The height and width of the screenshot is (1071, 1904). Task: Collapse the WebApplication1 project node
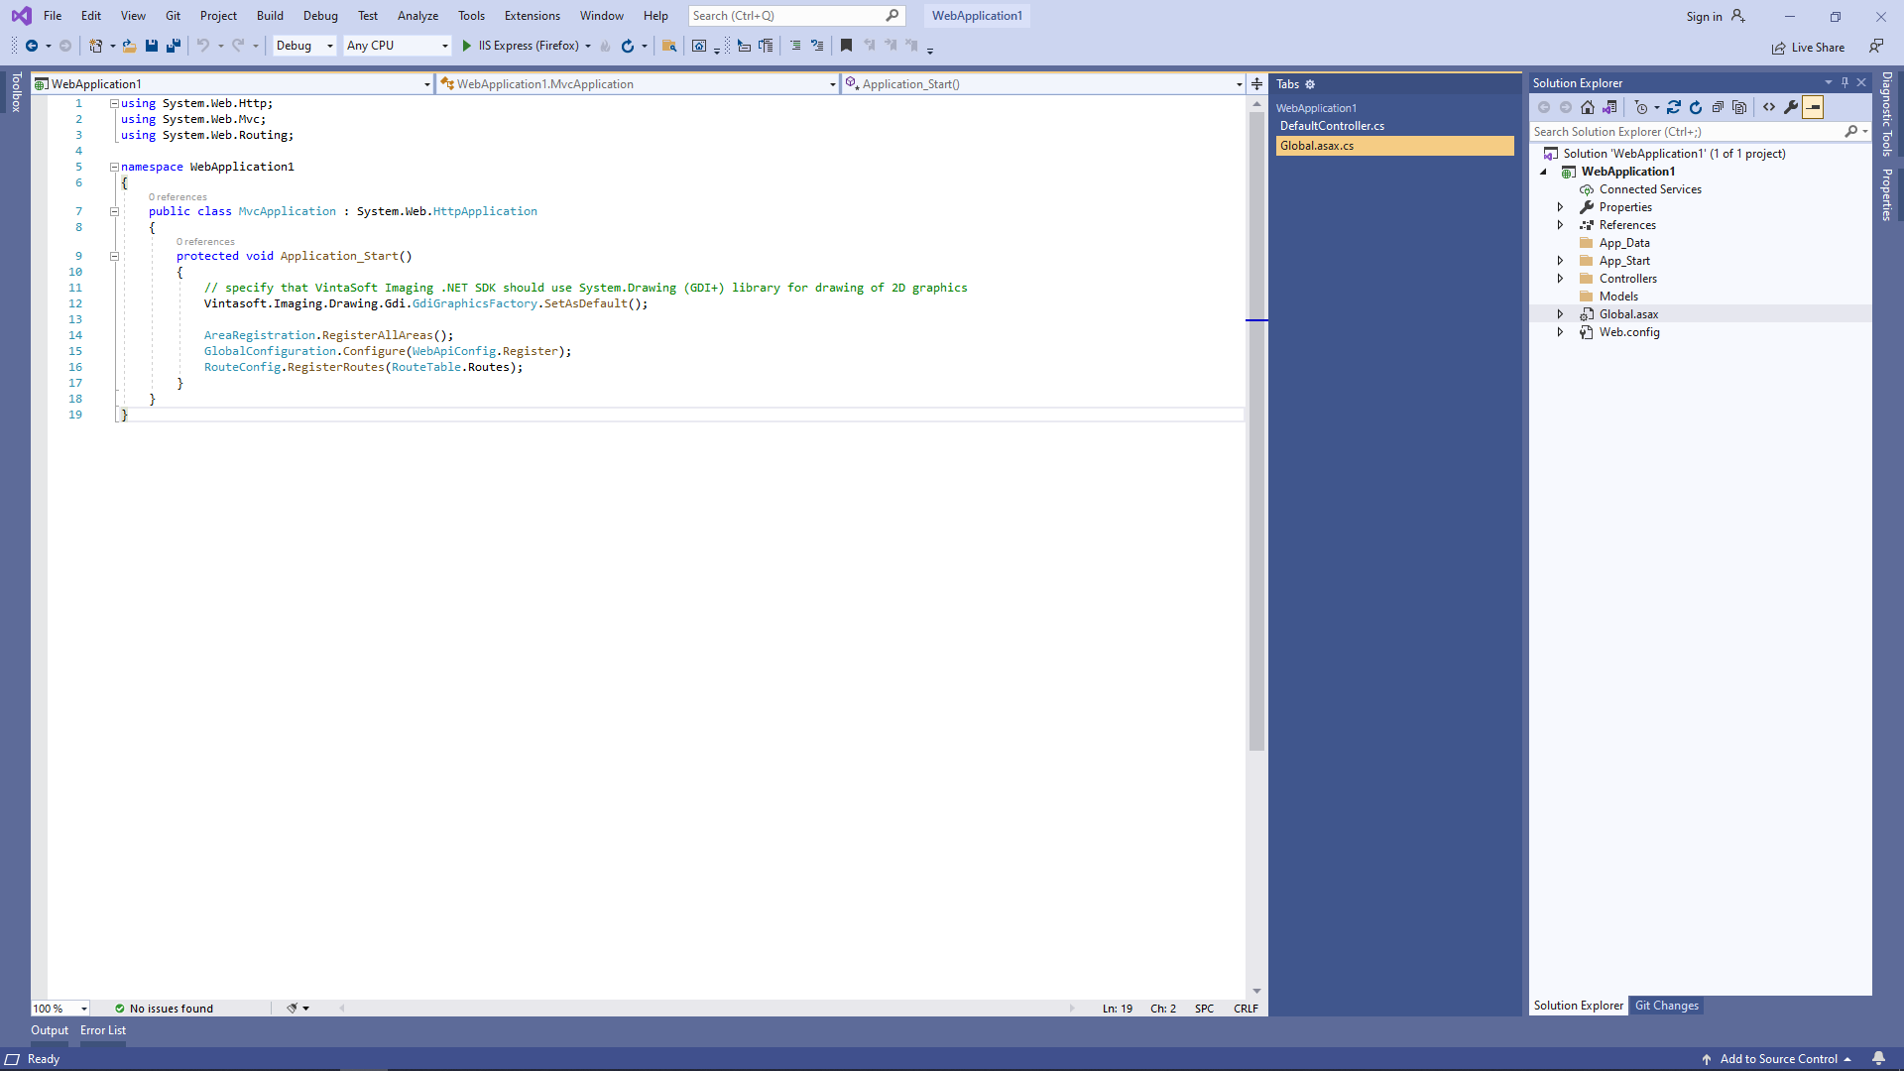pos(1543,172)
